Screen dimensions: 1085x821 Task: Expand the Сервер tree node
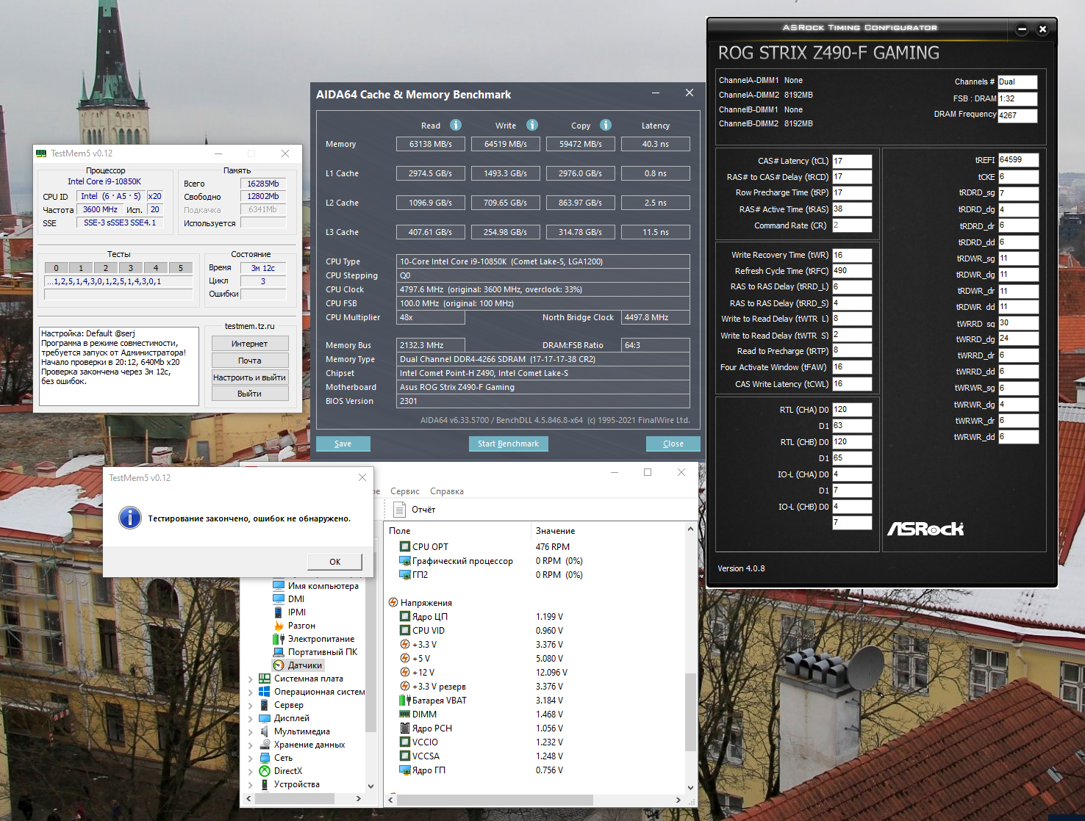(x=251, y=706)
